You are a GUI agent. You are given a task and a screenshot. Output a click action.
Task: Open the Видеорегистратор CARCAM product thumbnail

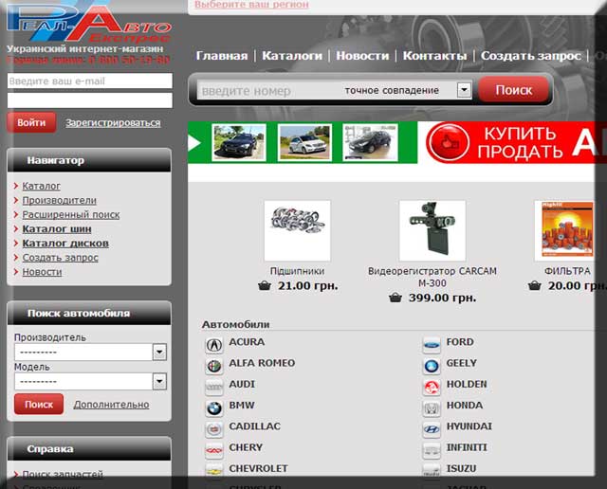pyautogui.click(x=432, y=230)
